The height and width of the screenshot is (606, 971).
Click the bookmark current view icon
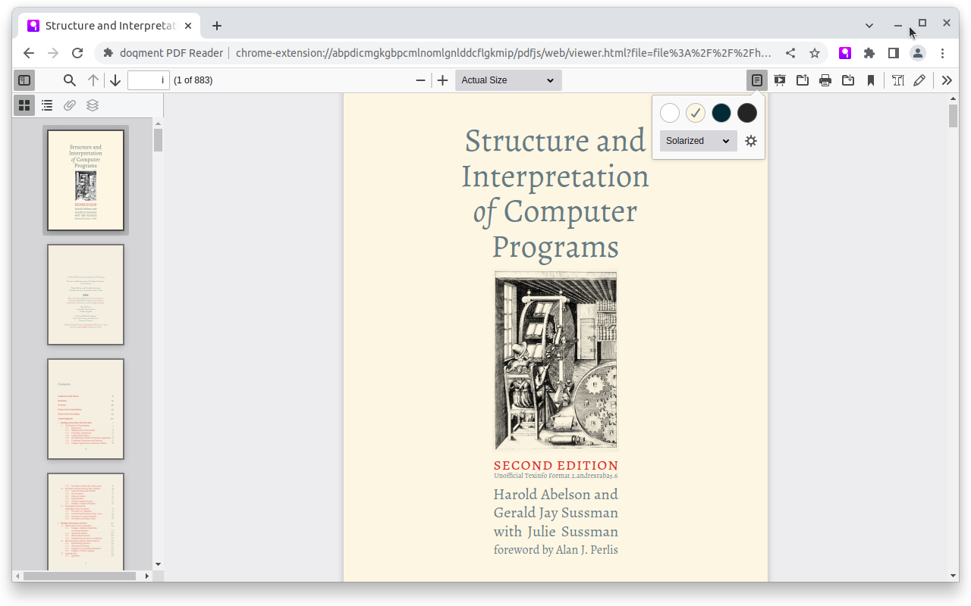[x=871, y=80]
